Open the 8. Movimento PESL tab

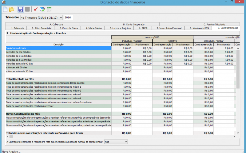coord(198,28)
